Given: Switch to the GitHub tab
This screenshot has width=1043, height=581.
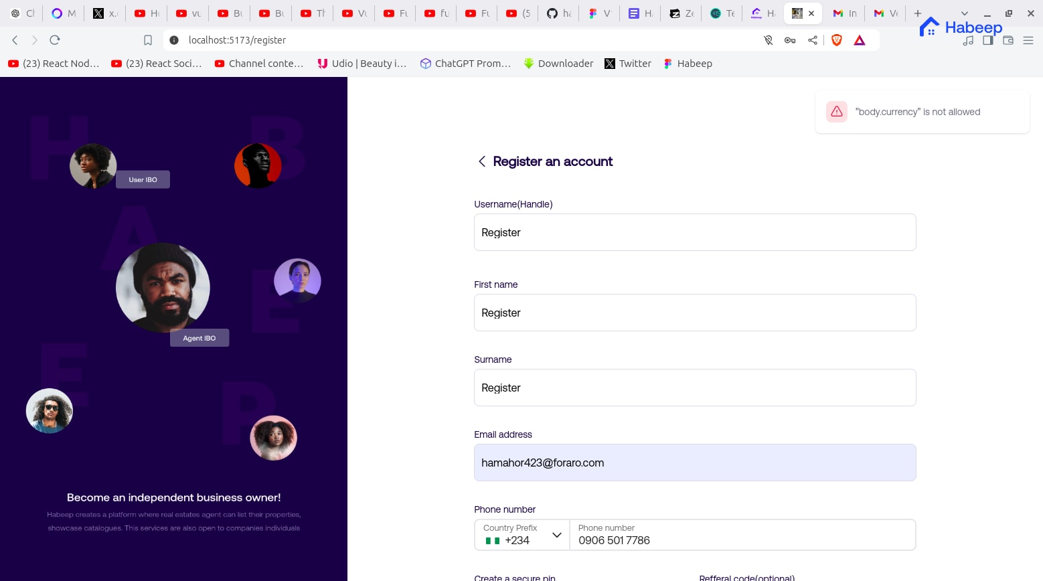Looking at the screenshot, I should click(x=558, y=13).
